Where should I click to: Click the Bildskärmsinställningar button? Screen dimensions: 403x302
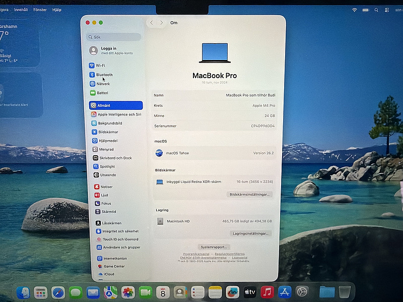coord(250,194)
